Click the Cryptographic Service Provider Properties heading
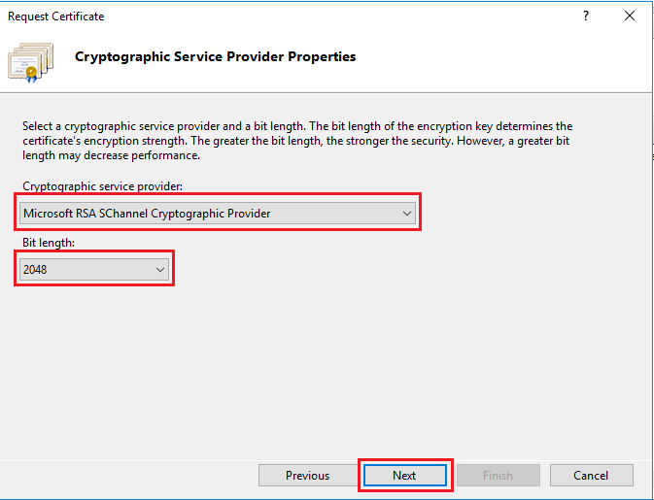 click(x=215, y=56)
